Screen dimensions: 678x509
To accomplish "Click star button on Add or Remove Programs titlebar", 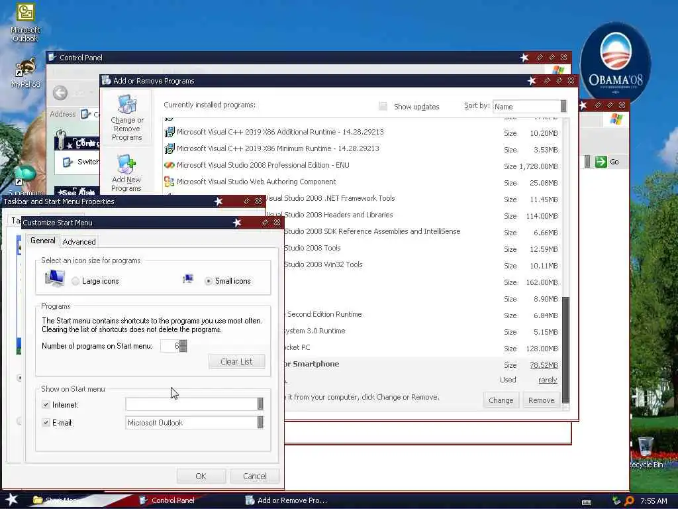I will (x=532, y=81).
